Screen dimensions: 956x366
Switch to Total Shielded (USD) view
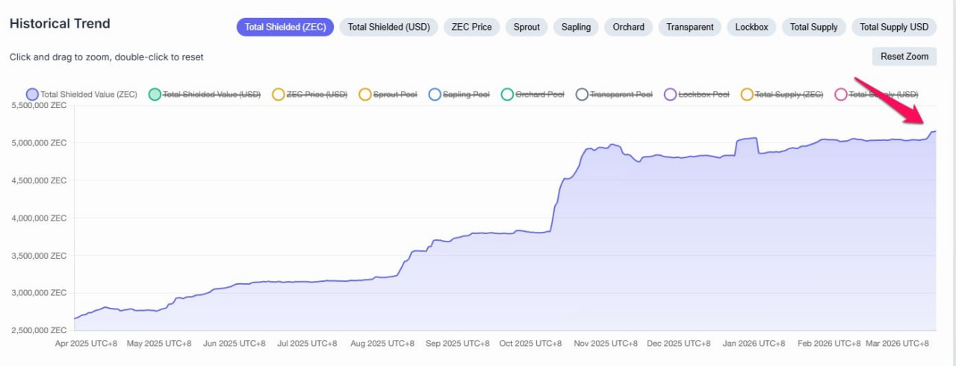pyautogui.click(x=388, y=27)
